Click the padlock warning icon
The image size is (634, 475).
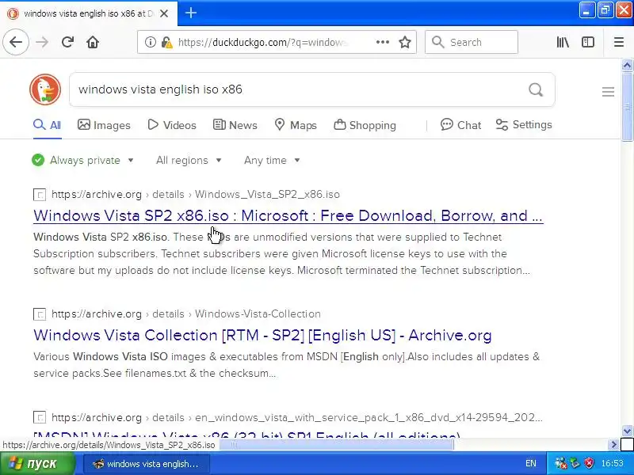click(166, 42)
